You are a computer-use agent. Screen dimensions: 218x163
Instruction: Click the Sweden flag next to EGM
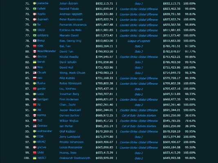pos(35,137)
